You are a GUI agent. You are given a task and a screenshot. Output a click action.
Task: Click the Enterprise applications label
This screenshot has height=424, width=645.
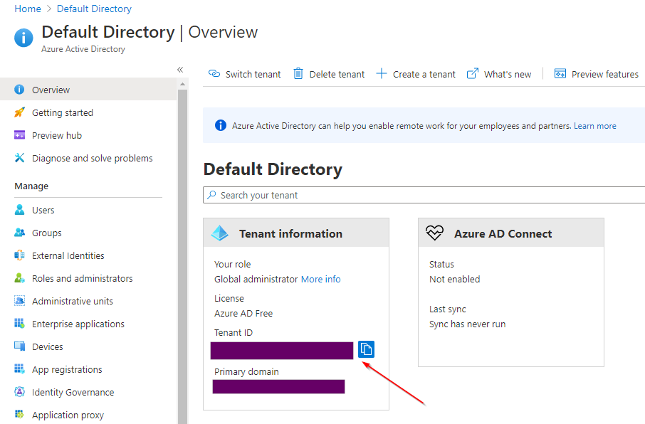[x=78, y=324]
